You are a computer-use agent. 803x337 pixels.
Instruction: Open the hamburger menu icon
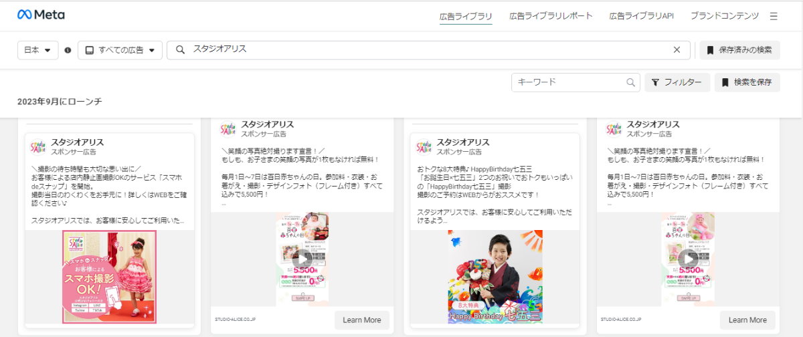coord(774,16)
